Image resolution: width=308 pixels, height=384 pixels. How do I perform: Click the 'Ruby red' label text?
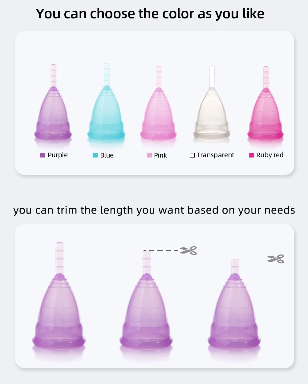click(x=270, y=155)
